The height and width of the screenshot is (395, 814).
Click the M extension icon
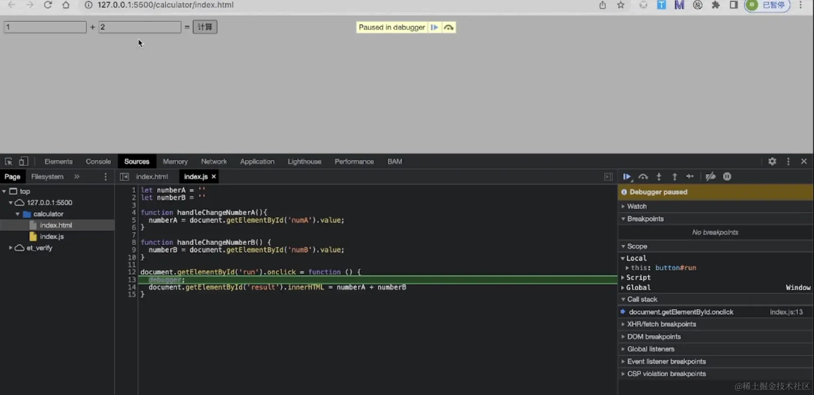point(679,5)
